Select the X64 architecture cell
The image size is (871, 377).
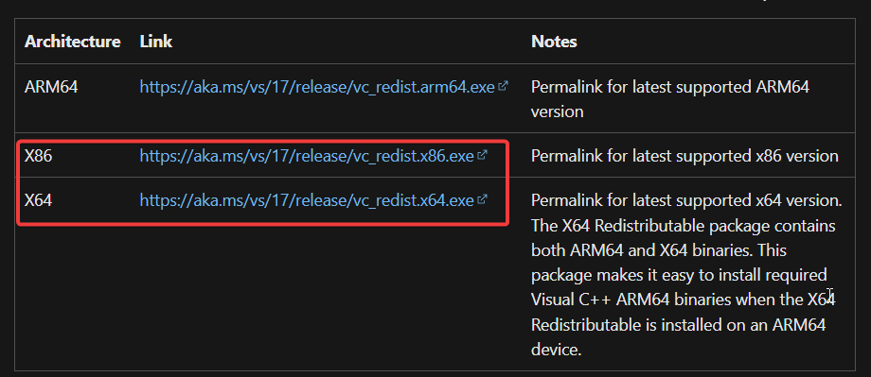[x=38, y=200]
